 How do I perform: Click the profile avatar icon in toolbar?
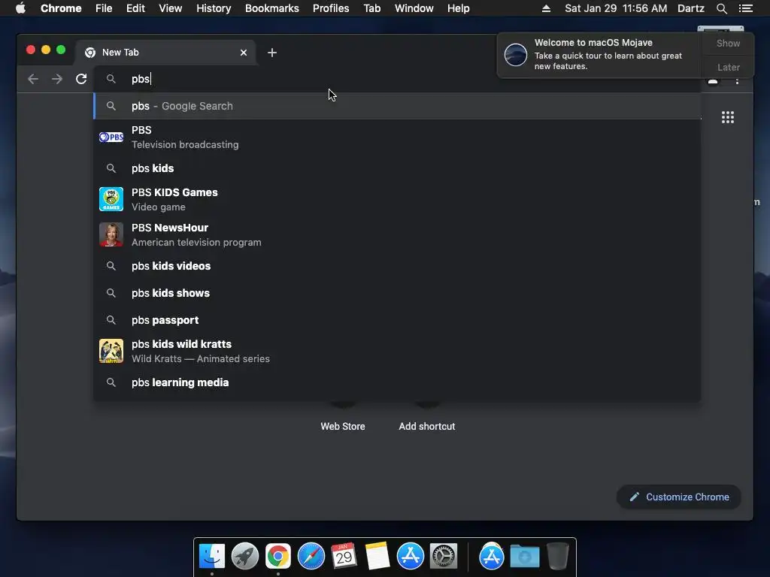[x=713, y=81]
